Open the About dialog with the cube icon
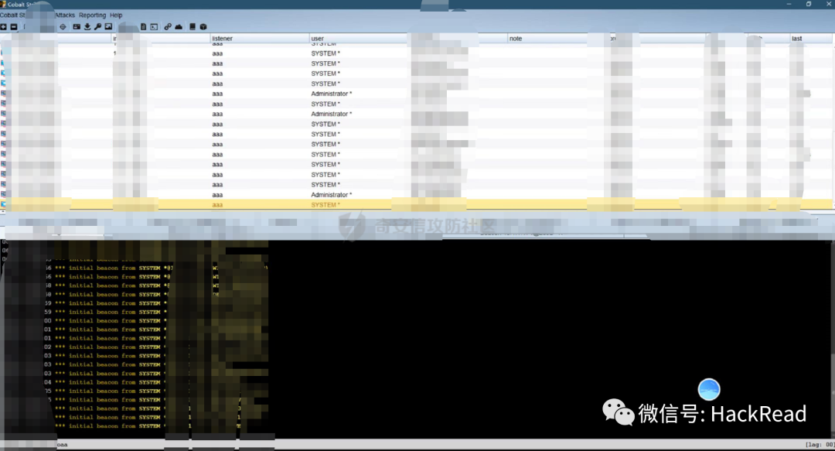This screenshot has height=451, width=835. point(203,26)
